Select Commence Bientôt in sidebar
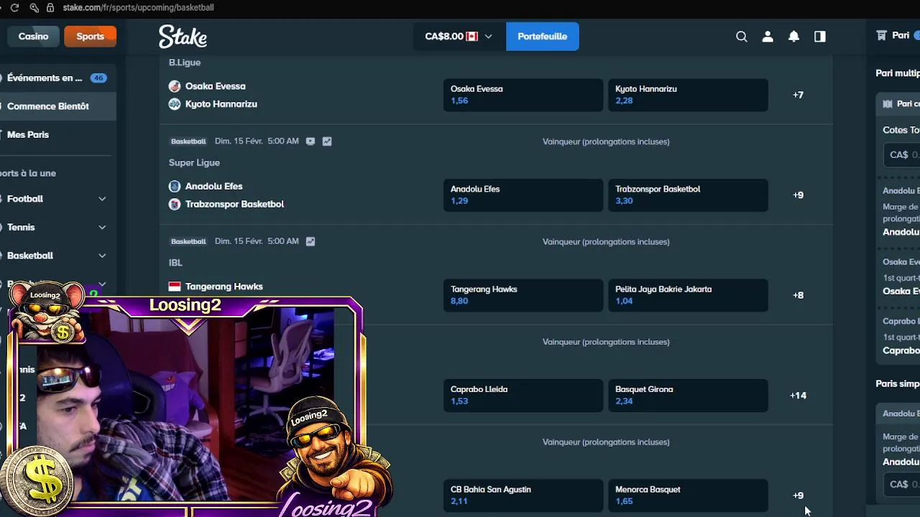The image size is (920, 517). (x=57, y=106)
